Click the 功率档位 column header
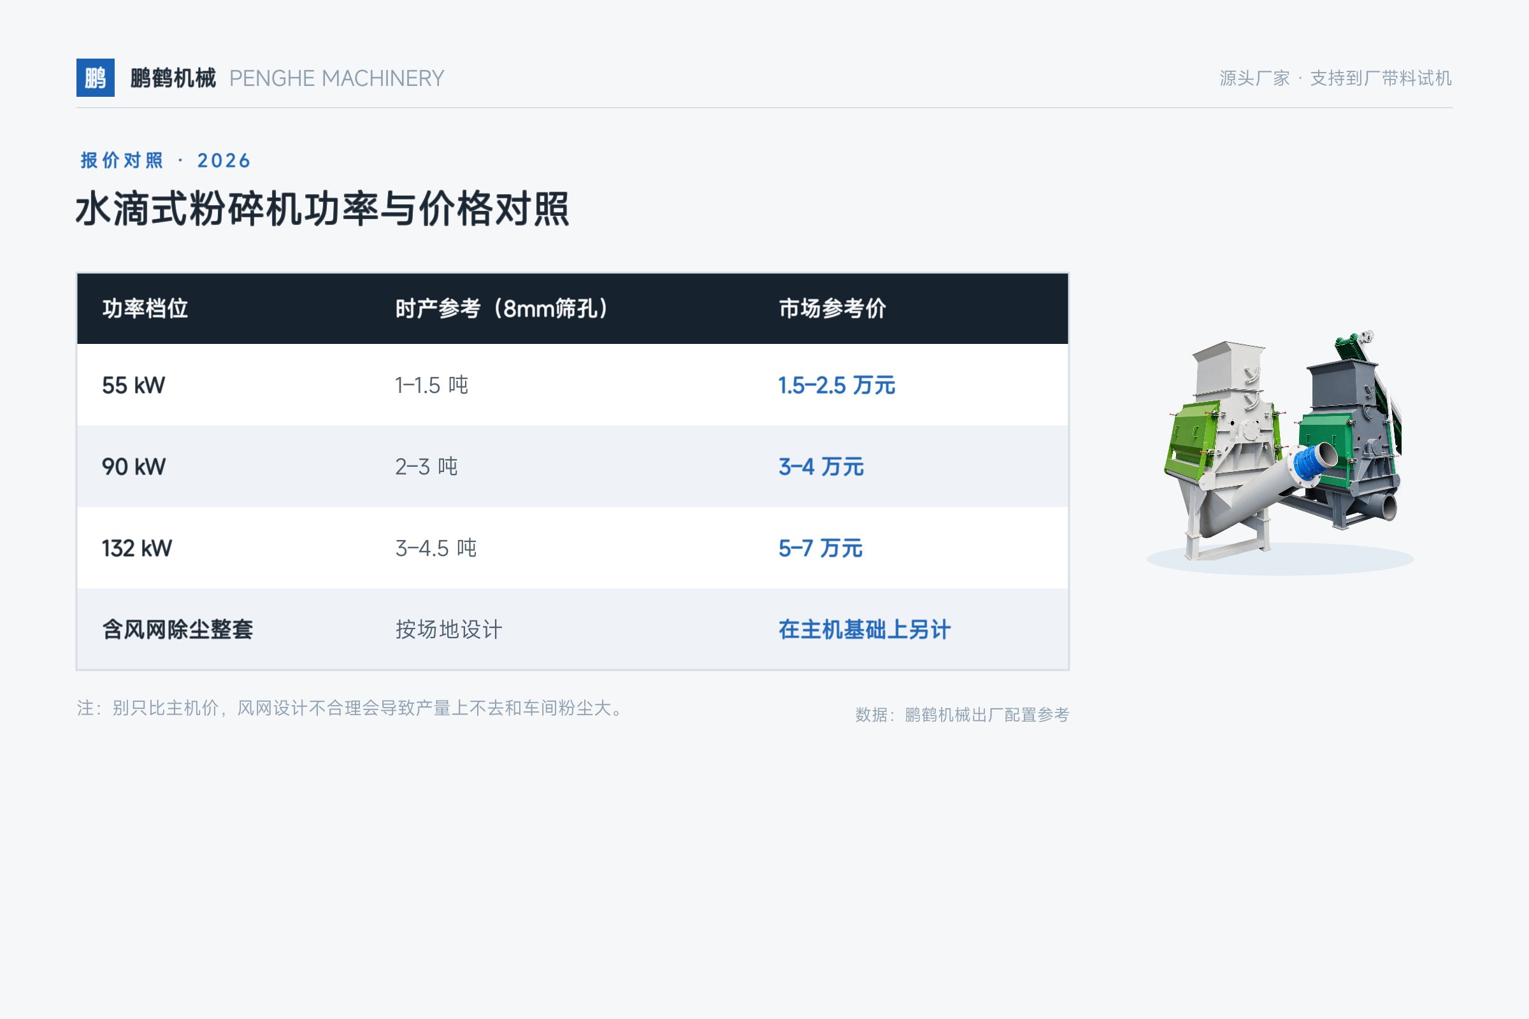 (x=145, y=308)
